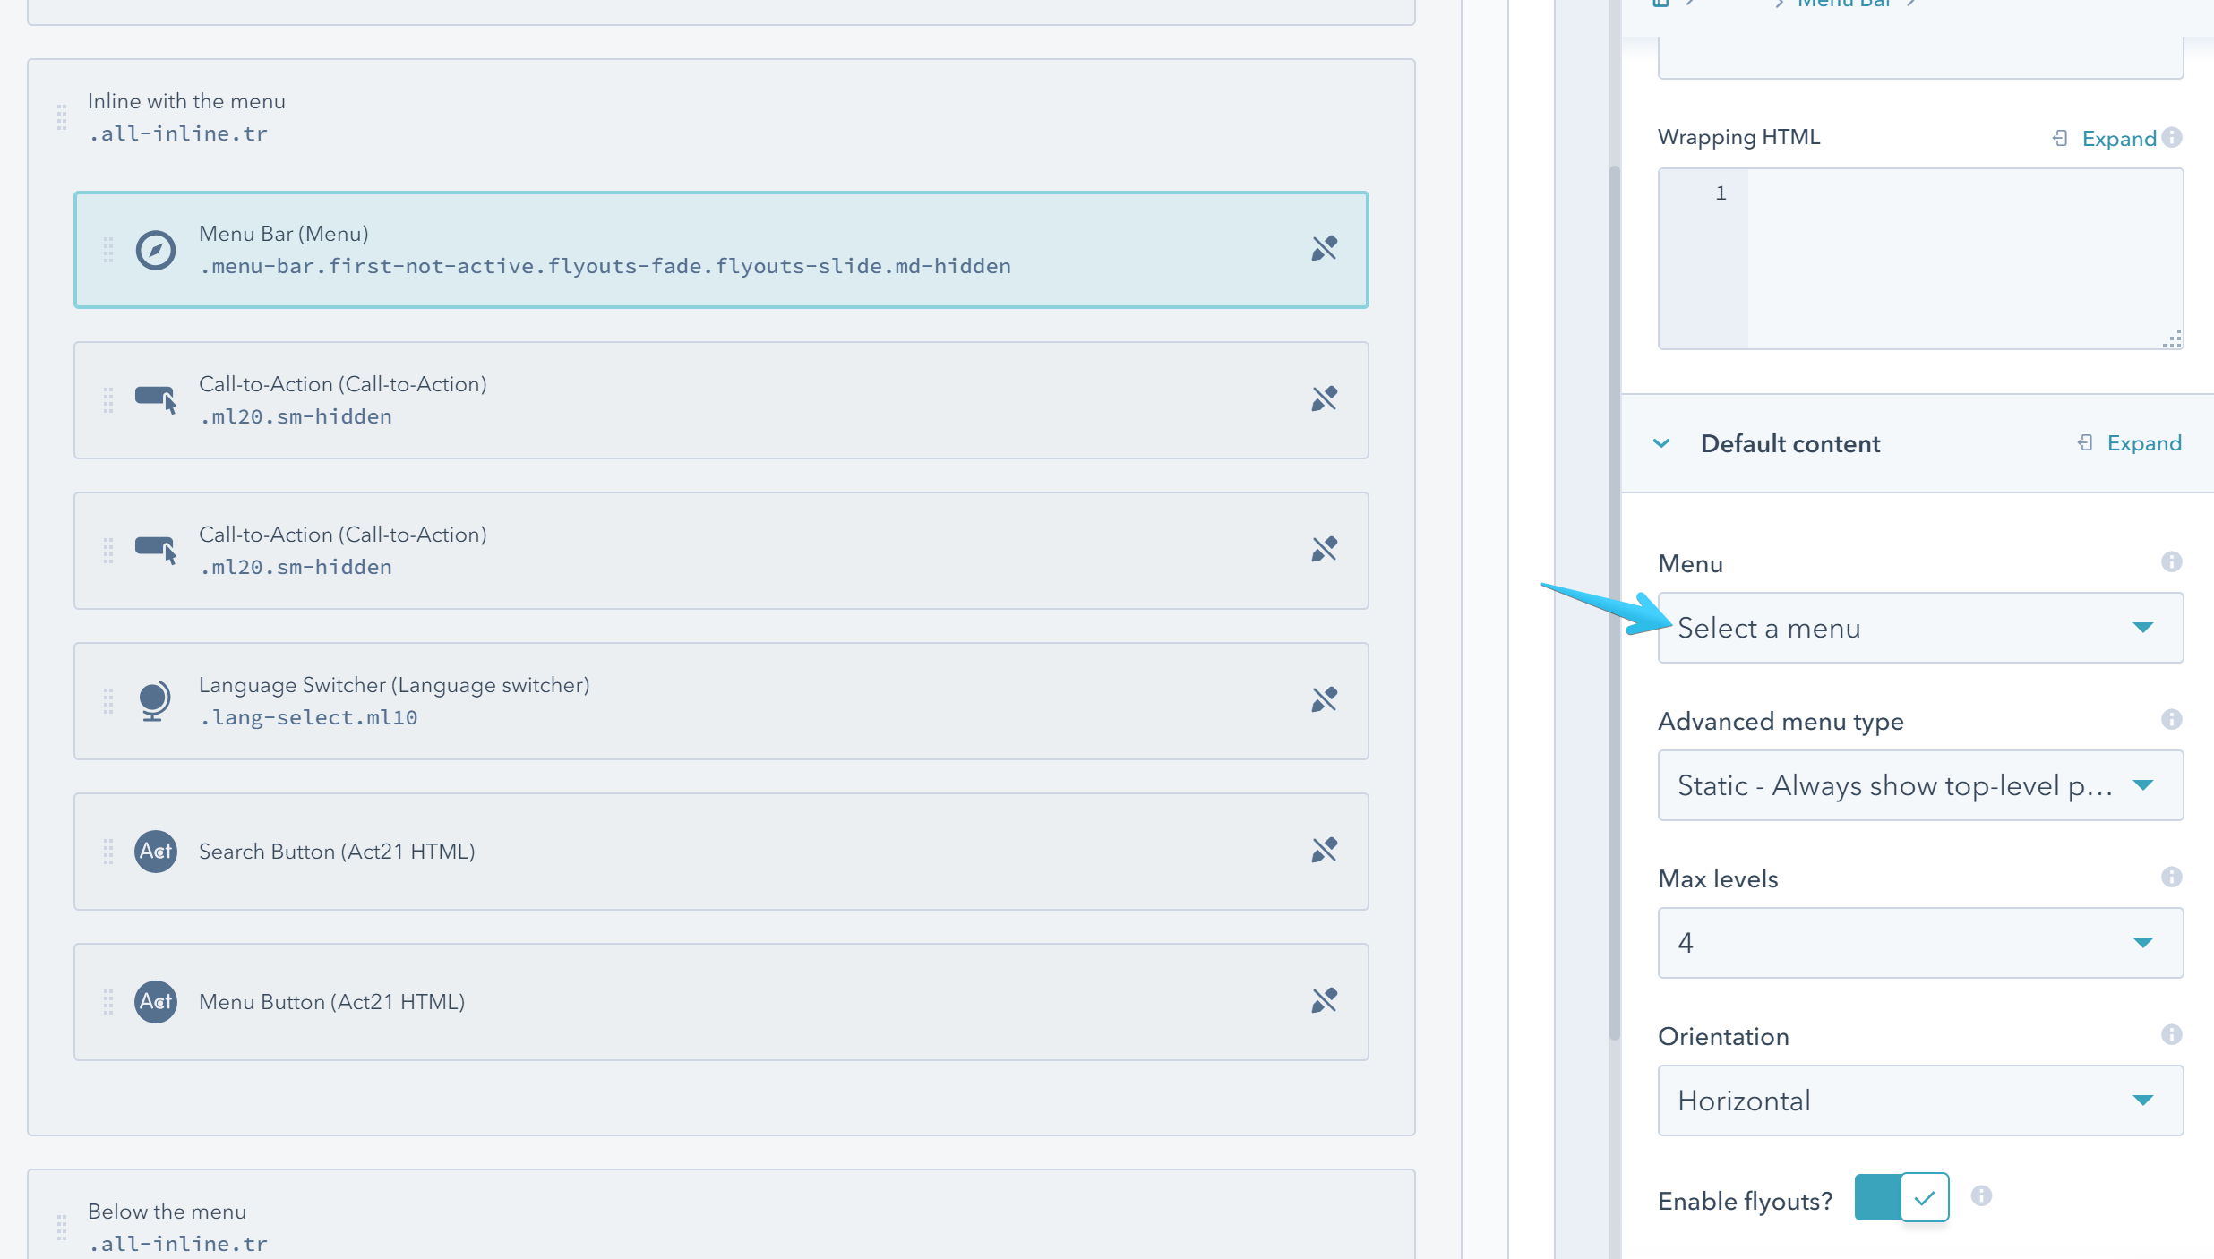Click the Menu Bar compass icon

[154, 250]
